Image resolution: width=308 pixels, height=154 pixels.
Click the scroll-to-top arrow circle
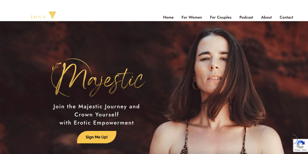click(292, 139)
